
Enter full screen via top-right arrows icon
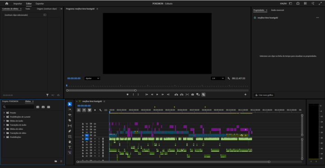coord(320,4)
